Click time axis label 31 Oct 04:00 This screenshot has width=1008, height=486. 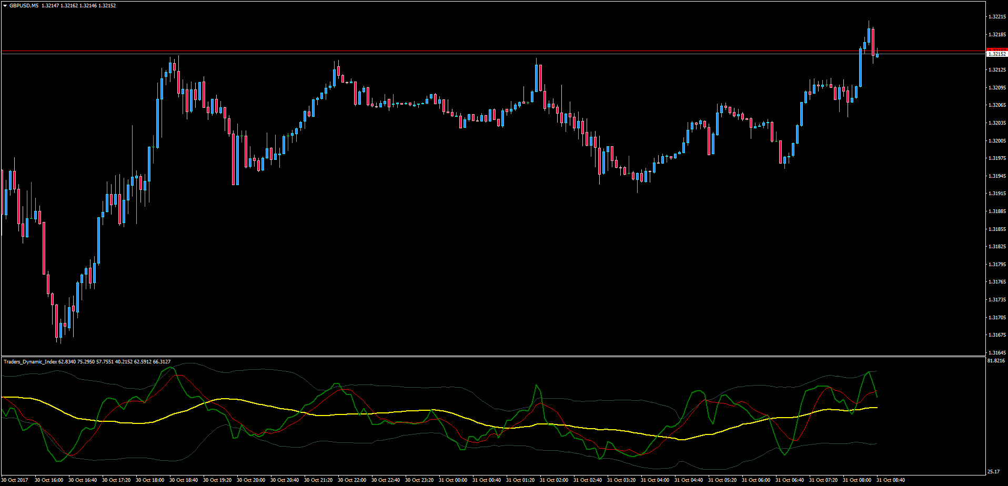tap(655, 480)
